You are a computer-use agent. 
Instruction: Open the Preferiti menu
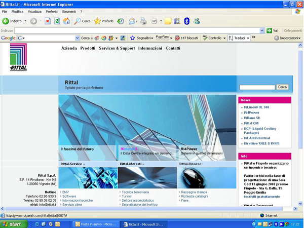[52, 12]
